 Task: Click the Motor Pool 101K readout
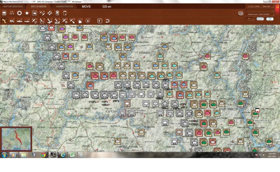pyautogui.click(x=260, y=14)
